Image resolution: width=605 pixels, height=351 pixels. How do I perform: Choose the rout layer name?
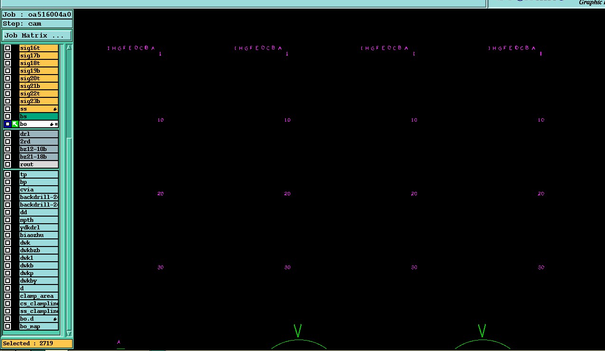[39, 164]
